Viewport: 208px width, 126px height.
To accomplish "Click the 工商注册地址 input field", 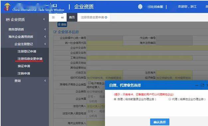I will (x=140, y=58).
